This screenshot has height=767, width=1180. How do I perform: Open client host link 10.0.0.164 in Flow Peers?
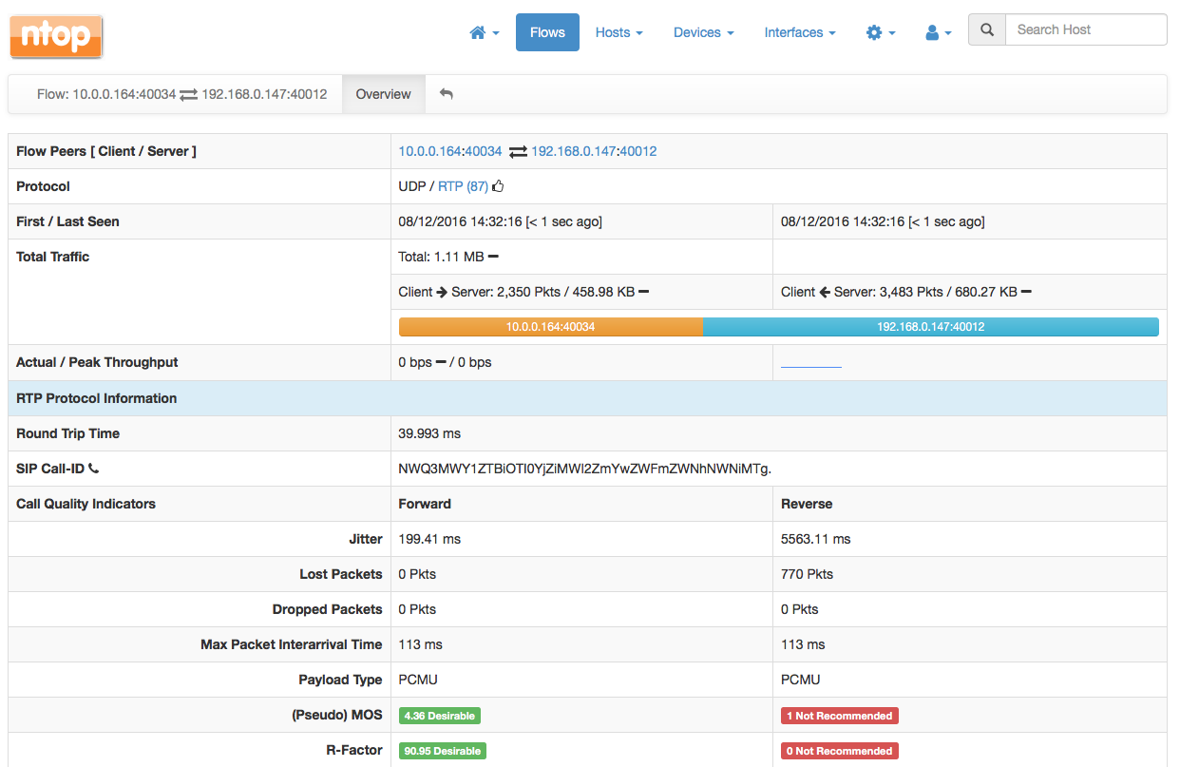tap(429, 151)
